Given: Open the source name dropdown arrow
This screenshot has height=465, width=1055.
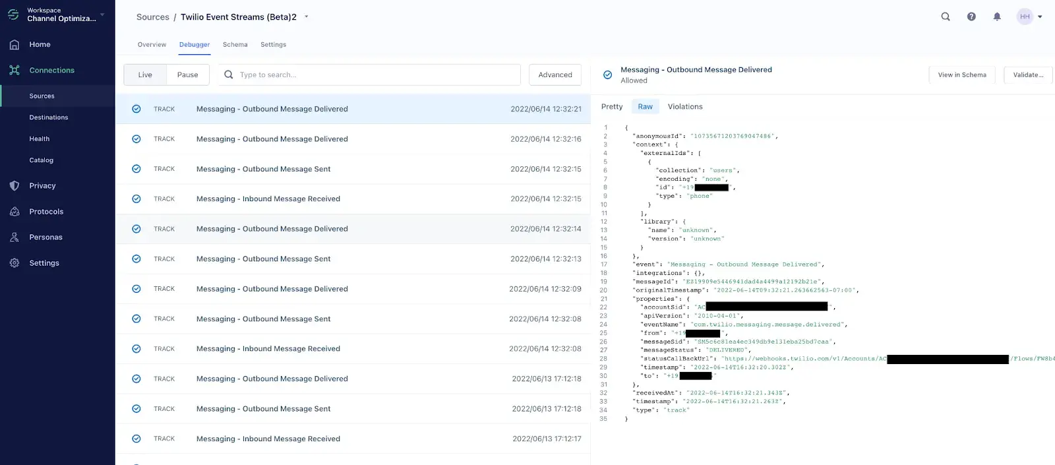Looking at the screenshot, I should (307, 17).
